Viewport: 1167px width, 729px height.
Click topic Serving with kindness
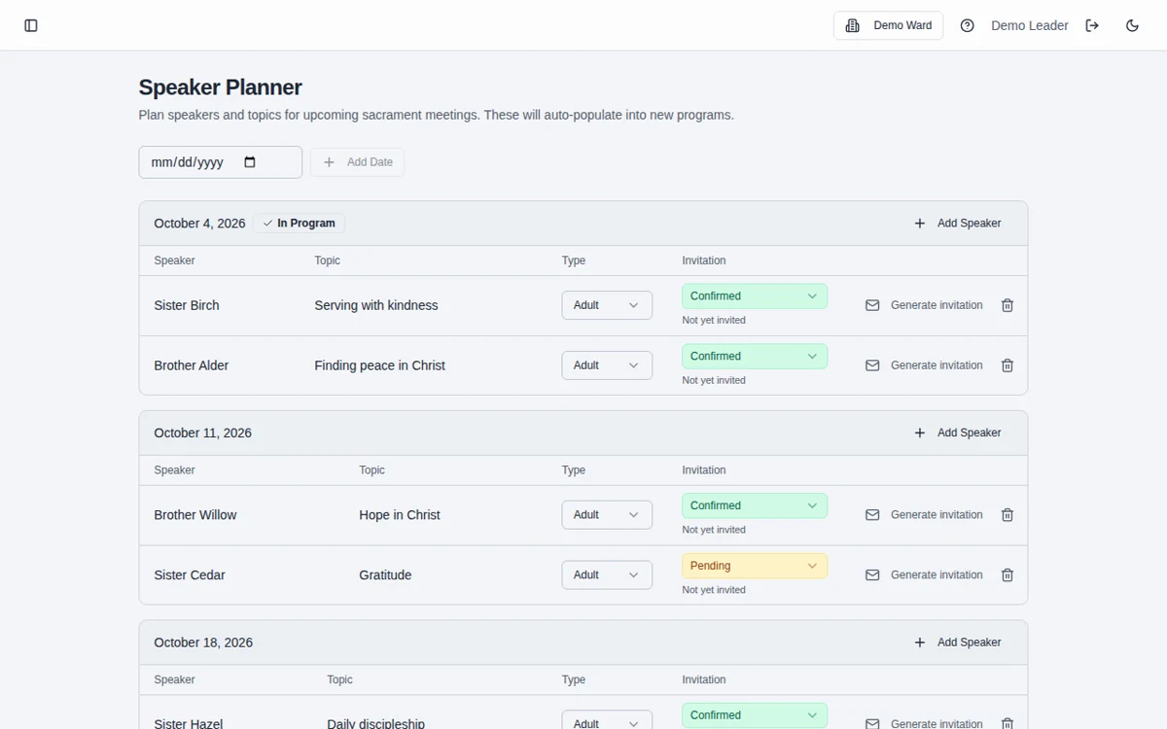pyautogui.click(x=376, y=305)
